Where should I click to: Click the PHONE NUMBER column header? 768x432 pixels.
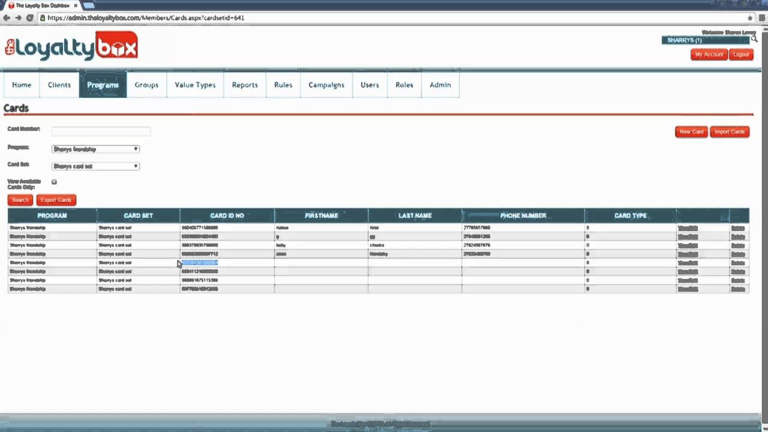(x=523, y=215)
